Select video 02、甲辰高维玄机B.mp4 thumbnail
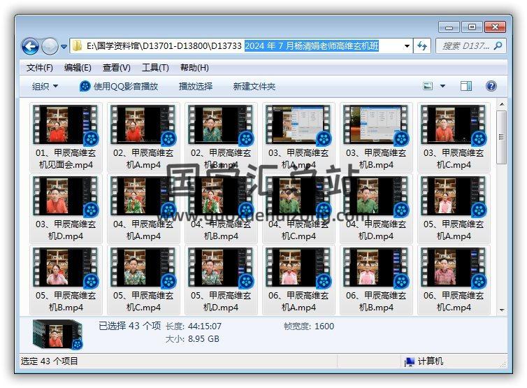Screen dimensions: 527x388 click(221, 124)
